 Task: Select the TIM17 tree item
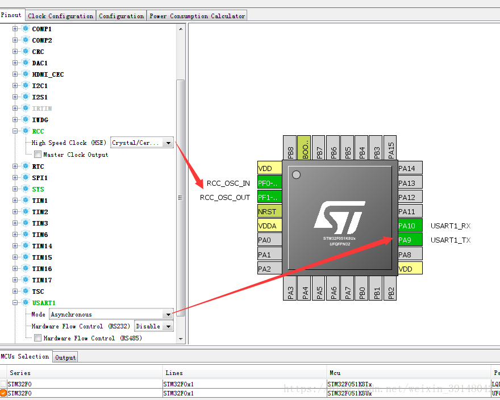pyautogui.click(x=42, y=280)
